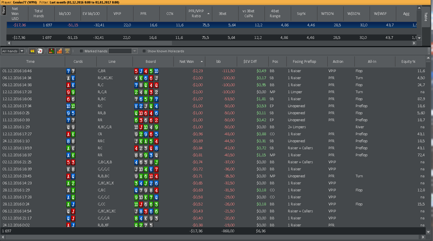Click the hands list scroll-up arrow
433x241 pixels.
pos(428,58)
